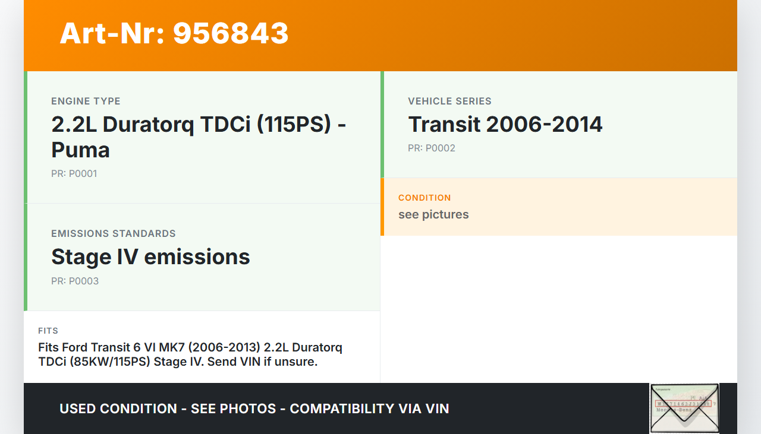Click the orange Condition label
This screenshot has height=434, width=761.
[424, 198]
